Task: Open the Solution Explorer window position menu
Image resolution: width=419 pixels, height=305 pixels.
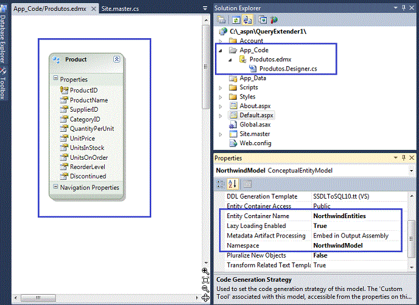Action: tap(395, 8)
